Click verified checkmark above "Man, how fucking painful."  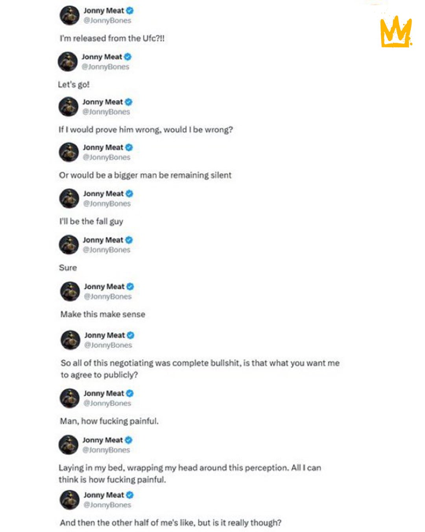pyautogui.click(x=129, y=393)
